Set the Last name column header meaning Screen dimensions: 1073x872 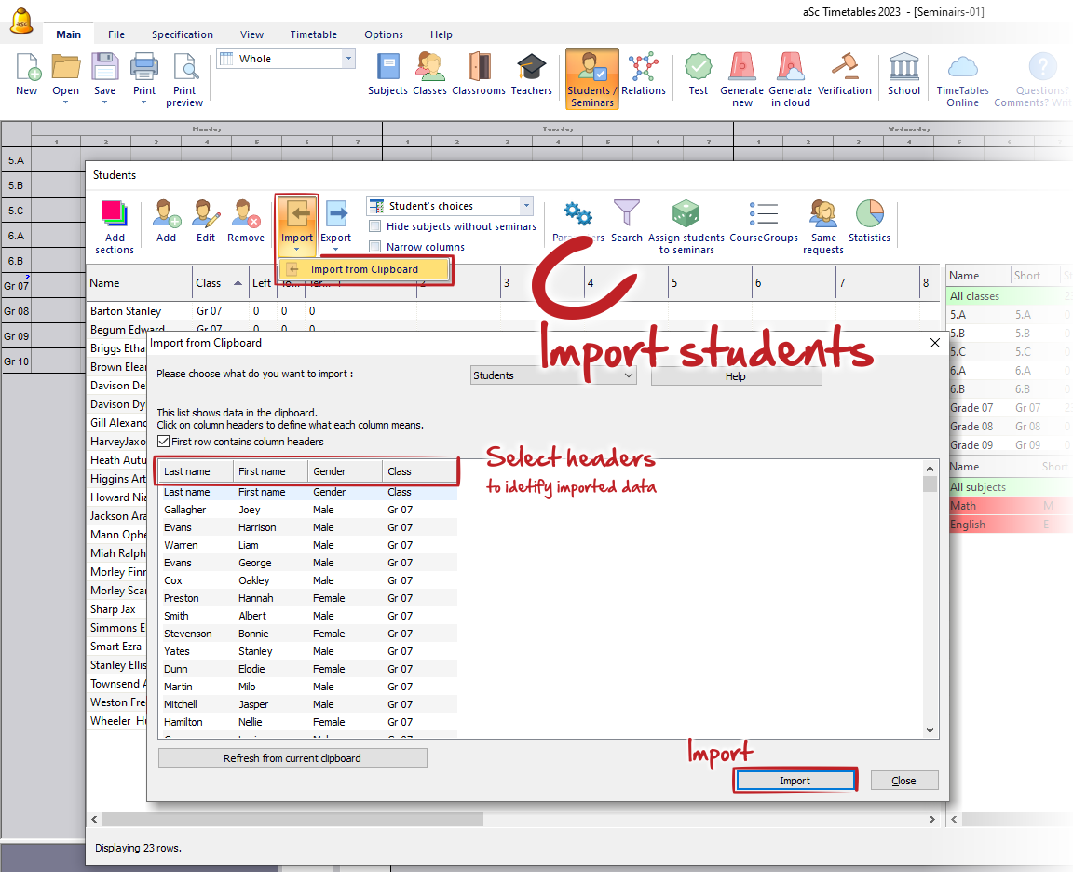pos(196,471)
